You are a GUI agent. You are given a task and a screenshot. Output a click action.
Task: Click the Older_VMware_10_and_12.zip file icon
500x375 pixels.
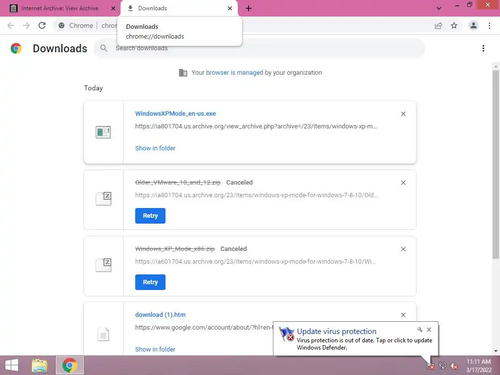click(x=104, y=199)
